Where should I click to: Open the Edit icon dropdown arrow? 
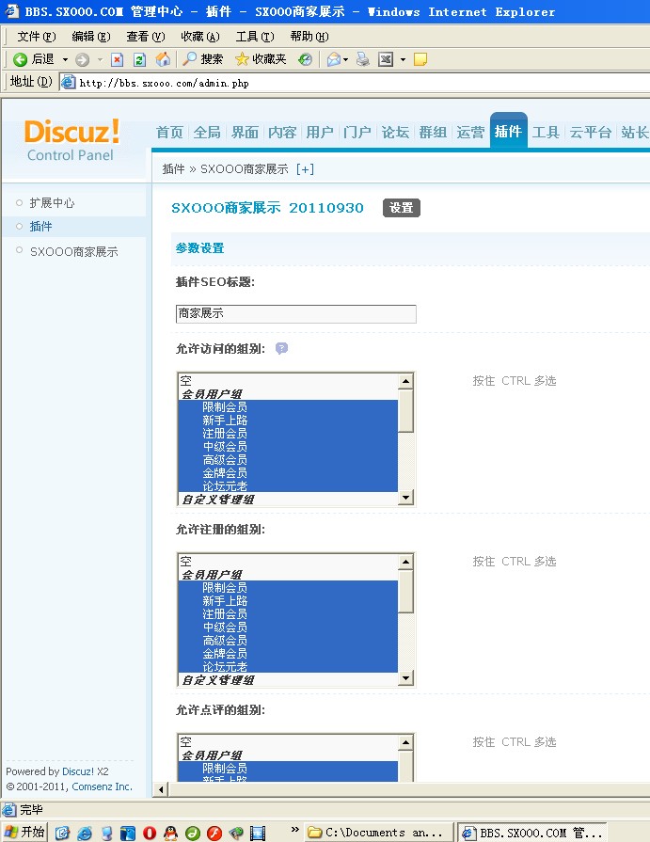click(404, 59)
